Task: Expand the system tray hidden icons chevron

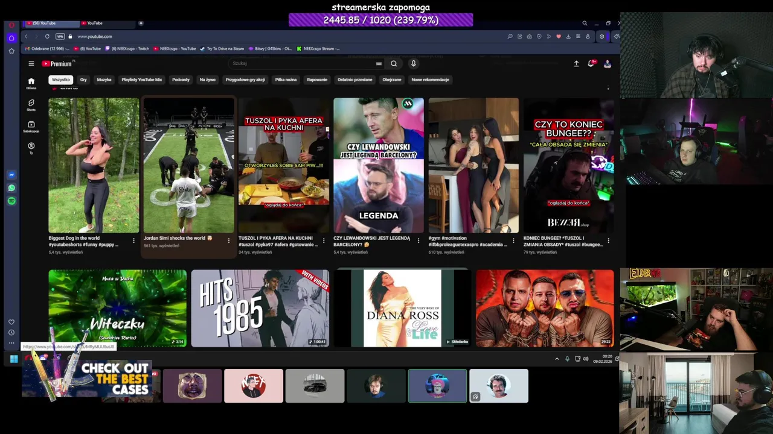Action: (x=557, y=359)
